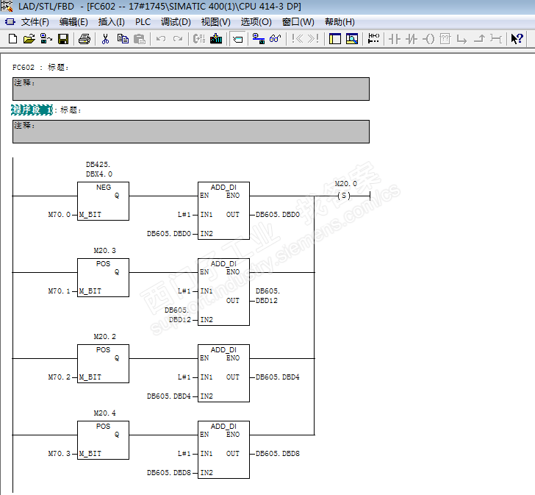The height and width of the screenshot is (495, 535).
Task: Select the FC602 block title text
Action: tap(40, 67)
